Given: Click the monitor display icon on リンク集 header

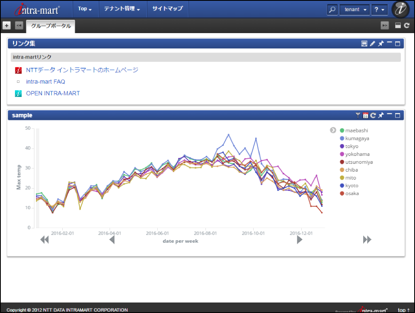Looking at the screenshot, I should pyautogui.click(x=364, y=43).
